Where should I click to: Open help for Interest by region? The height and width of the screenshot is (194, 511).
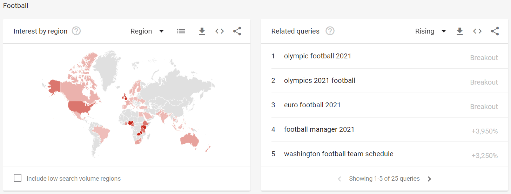(76, 31)
